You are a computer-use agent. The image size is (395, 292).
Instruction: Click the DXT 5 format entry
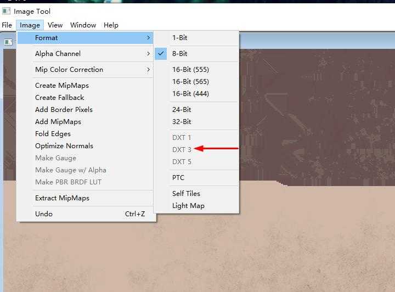click(x=196, y=162)
